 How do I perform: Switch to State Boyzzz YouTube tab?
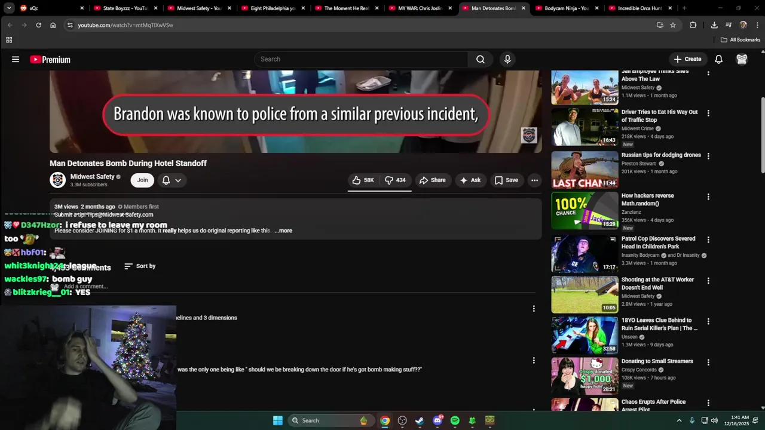tap(126, 8)
